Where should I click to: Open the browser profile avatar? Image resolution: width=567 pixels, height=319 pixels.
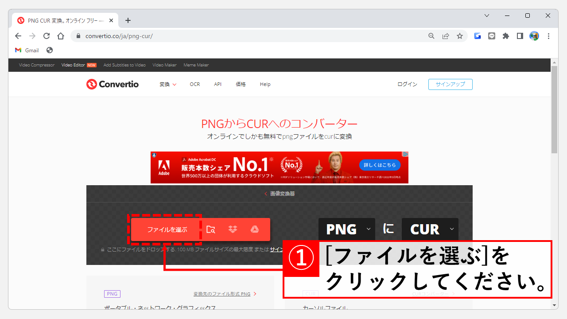534,36
